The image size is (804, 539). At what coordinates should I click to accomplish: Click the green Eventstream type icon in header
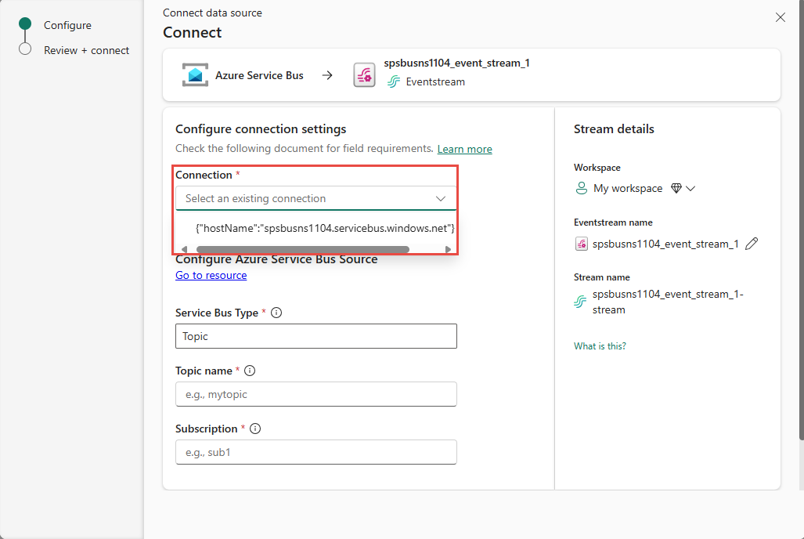(x=394, y=81)
